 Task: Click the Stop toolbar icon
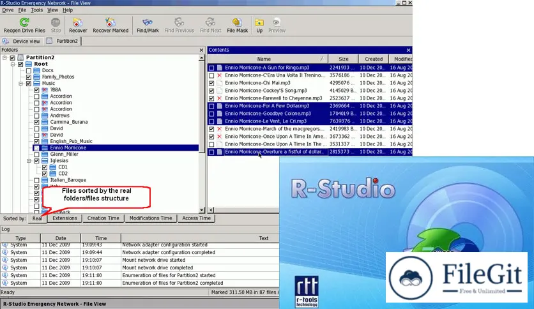pyautogui.click(x=56, y=22)
